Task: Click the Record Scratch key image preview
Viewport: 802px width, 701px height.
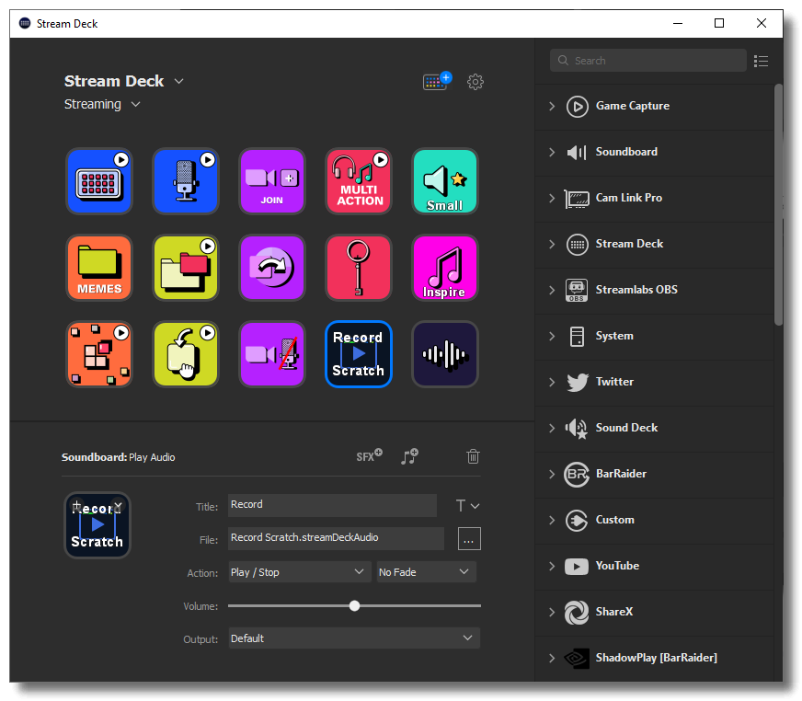Action: pos(97,525)
